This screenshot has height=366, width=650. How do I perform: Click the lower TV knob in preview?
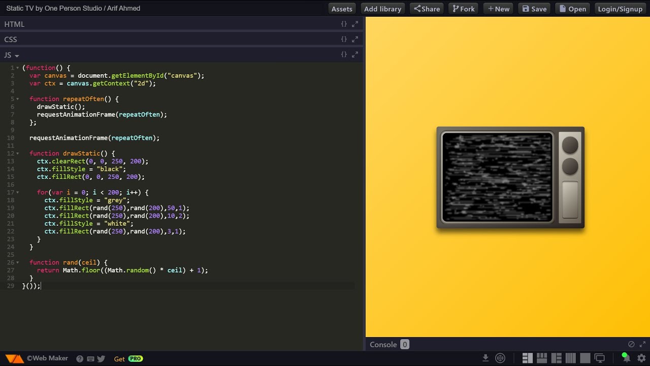pyautogui.click(x=570, y=166)
